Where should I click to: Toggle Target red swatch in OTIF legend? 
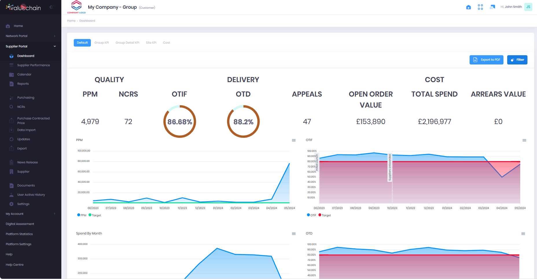[320, 215]
